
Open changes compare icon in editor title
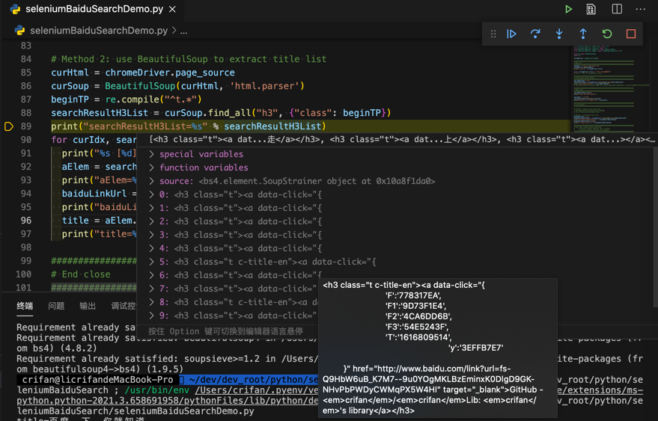[x=591, y=9]
